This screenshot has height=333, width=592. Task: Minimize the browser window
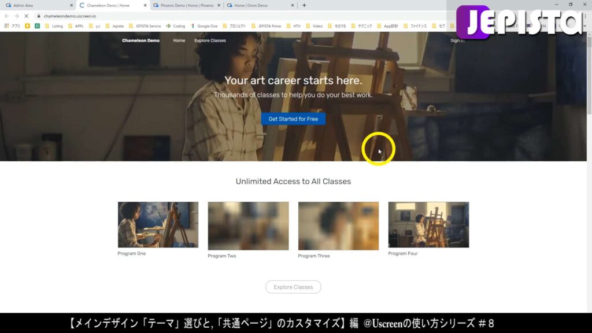[557, 5]
